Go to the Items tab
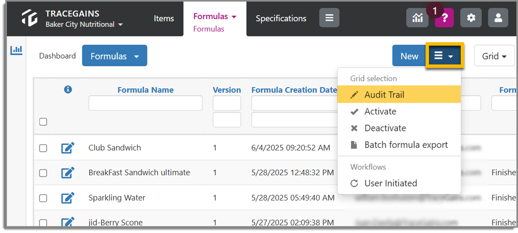 coord(164,19)
